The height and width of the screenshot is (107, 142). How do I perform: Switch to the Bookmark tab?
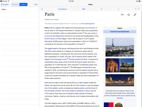[x=16, y=4]
